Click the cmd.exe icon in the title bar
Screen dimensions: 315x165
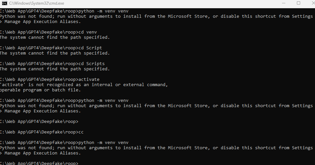(x=5, y=3)
